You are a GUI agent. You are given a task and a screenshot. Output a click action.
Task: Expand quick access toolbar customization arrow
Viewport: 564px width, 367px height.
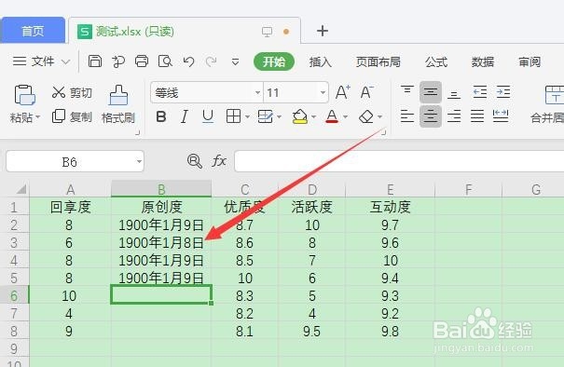[235, 61]
